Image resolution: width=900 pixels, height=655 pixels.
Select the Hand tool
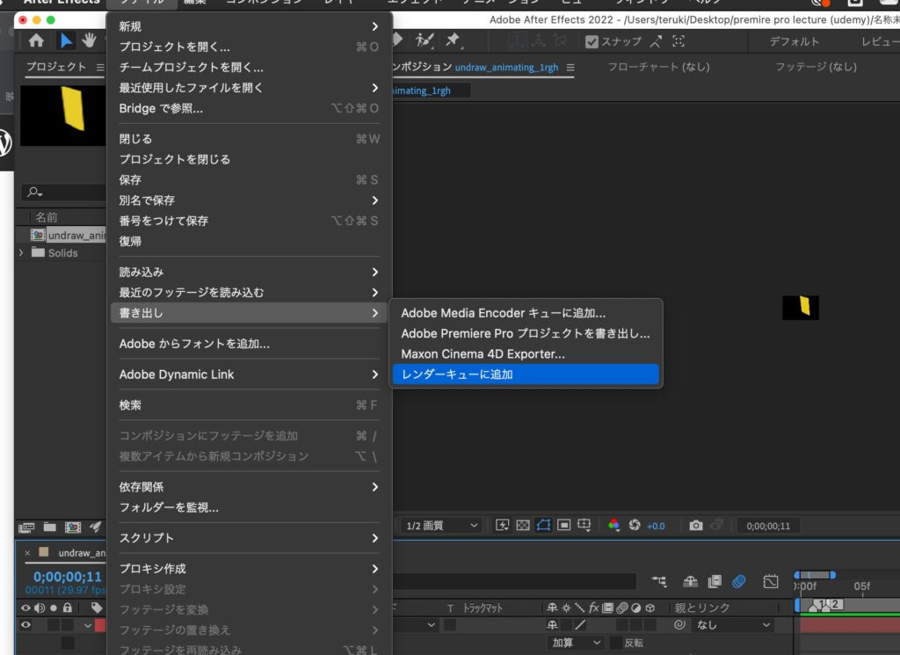coord(90,40)
